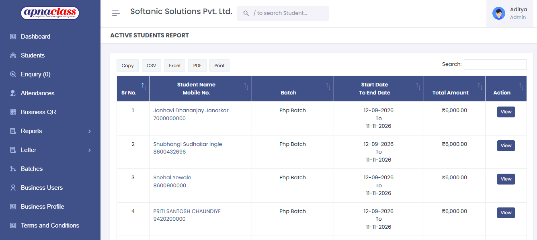This screenshot has height=240, width=537.
Task: Open Batches menu item
Action: [x=32, y=169]
